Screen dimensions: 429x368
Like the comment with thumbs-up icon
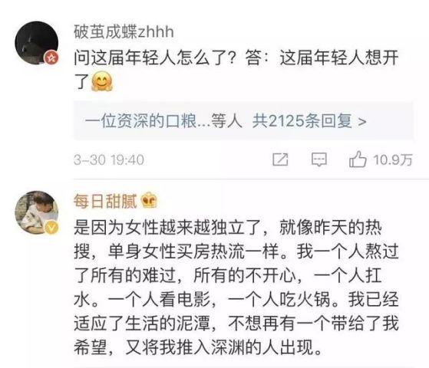point(358,159)
